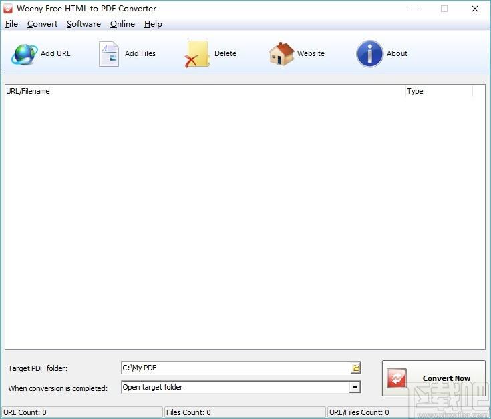This screenshot has height=419, width=491.
Task: Open the Convert menu
Action: (x=42, y=24)
